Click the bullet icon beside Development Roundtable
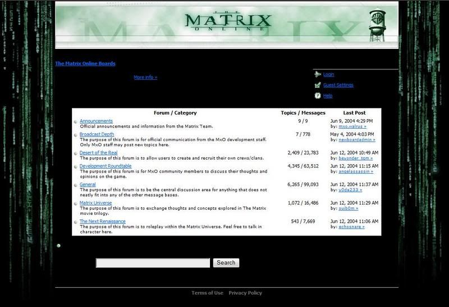This screenshot has width=449, height=307. (76, 166)
